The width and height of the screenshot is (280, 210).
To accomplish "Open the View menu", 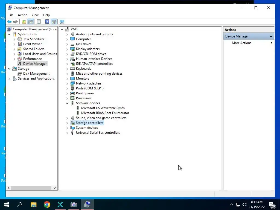I will point(35,15).
